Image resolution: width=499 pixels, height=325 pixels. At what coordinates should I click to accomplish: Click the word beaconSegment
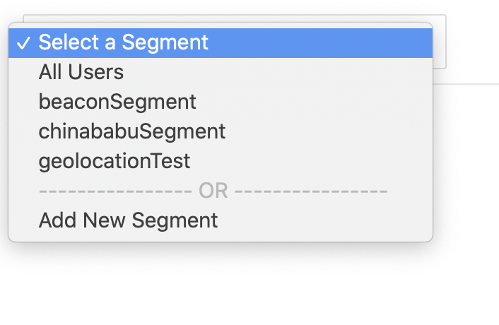[x=117, y=102]
